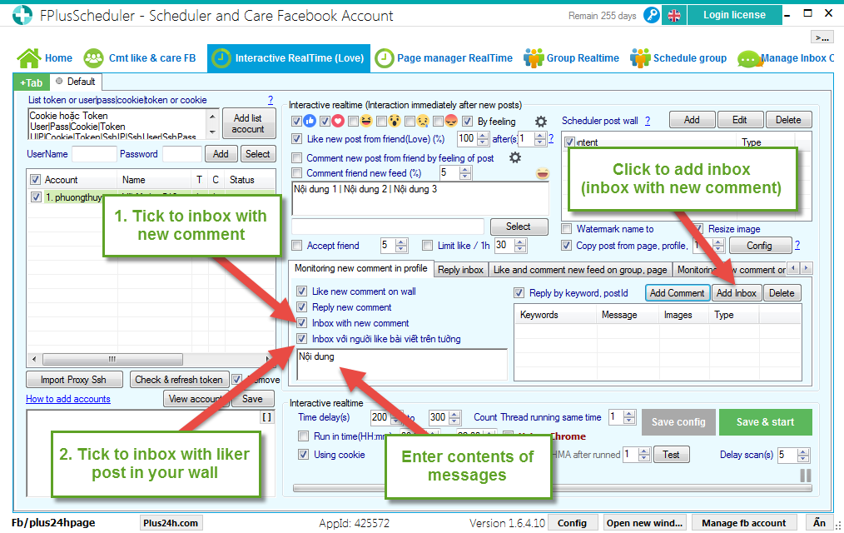Viewport: 844px width, 533px height.
Task: Open Schedule group tab
Action: 678,58
